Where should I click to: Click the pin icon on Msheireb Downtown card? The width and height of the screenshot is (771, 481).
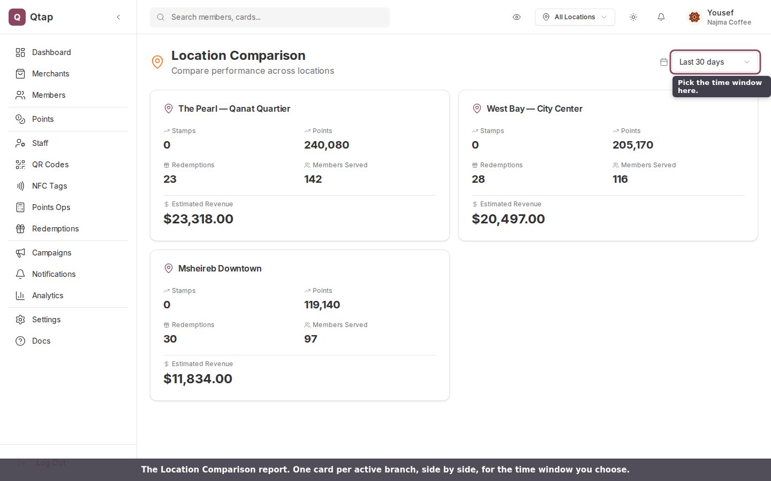tap(169, 268)
